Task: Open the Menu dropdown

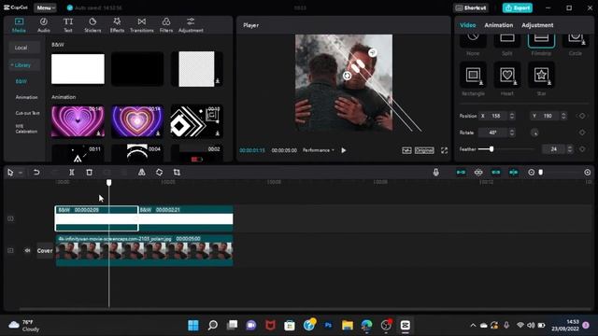Action: point(46,7)
